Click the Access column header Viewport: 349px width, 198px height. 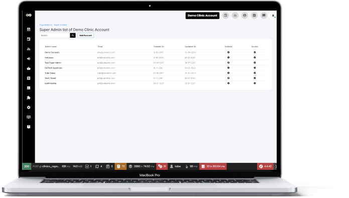[255, 47]
